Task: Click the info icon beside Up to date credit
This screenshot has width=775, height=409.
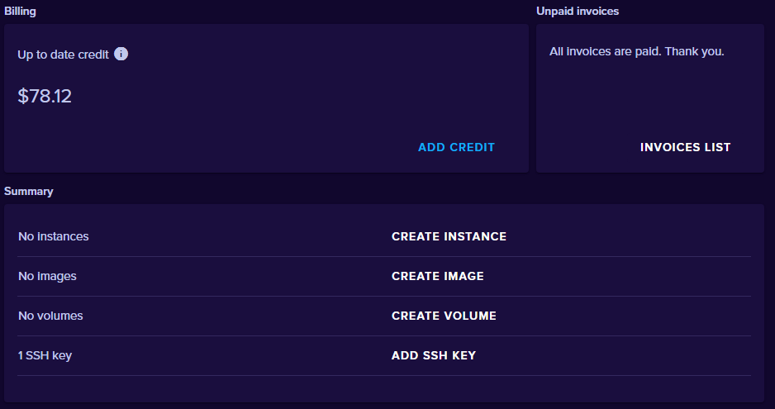Action: pos(121,55)
